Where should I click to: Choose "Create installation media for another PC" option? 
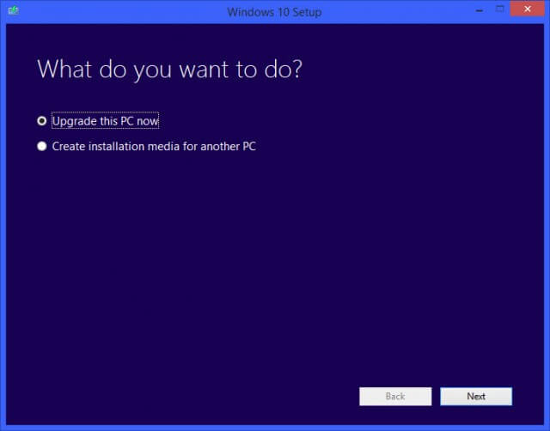42,146
